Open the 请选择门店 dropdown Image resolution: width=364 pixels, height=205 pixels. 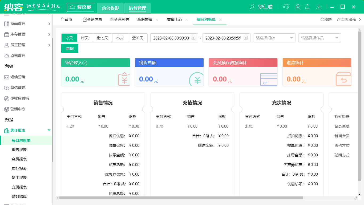point(274,38)
